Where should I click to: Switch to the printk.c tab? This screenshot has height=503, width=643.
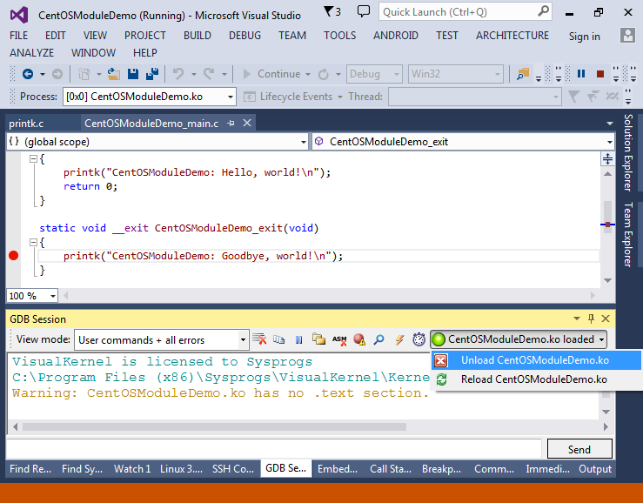click(26, 124)
